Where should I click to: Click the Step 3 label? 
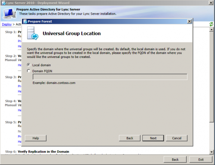(11, 77)
